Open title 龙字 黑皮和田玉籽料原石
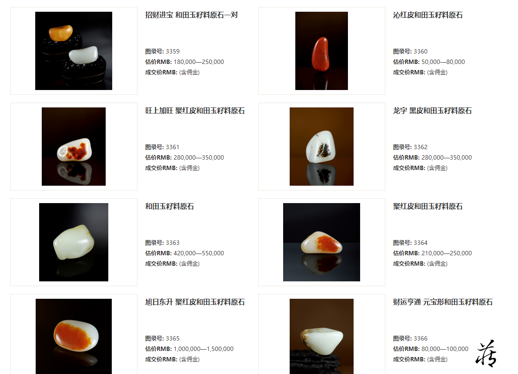Viewport: 518px width, 374px height. [x=432, y=111]
